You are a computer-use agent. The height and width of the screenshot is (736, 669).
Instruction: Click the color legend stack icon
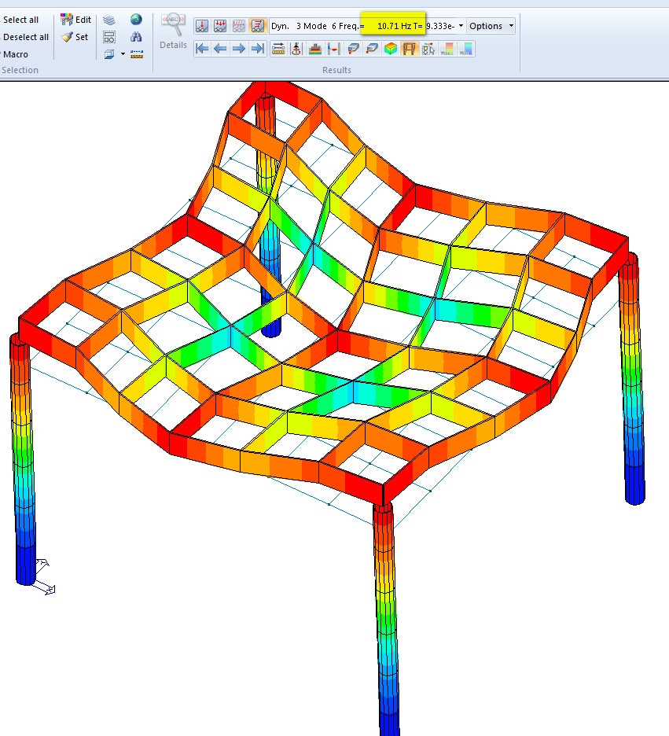click(315, 48)
